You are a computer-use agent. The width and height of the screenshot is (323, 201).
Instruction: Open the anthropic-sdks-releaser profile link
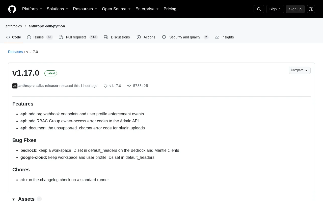38,86
